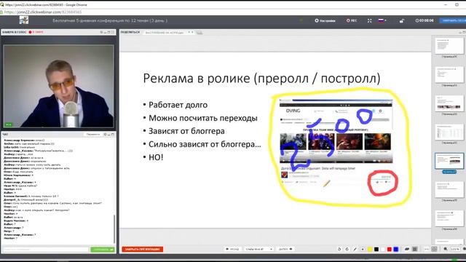Select the second slide thumbnail

pyautogui.click(x=449, y=74)
